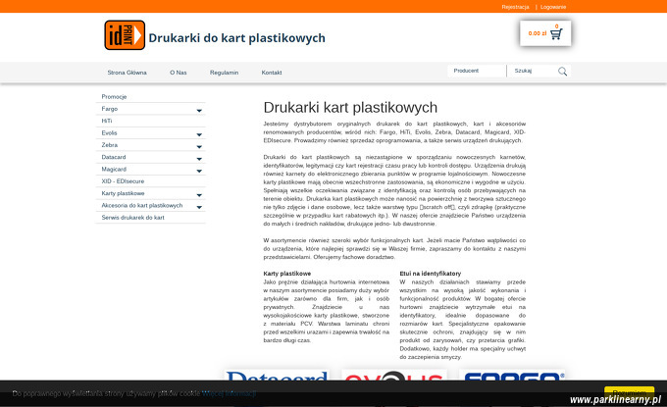Open Serwis drukarek do kart
667x407 pixels.
[132, 218]
